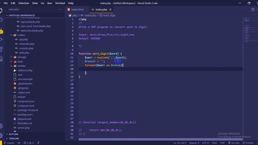The image size is (258, 145).
Task: Open api.php in routes
Action: 23,39
